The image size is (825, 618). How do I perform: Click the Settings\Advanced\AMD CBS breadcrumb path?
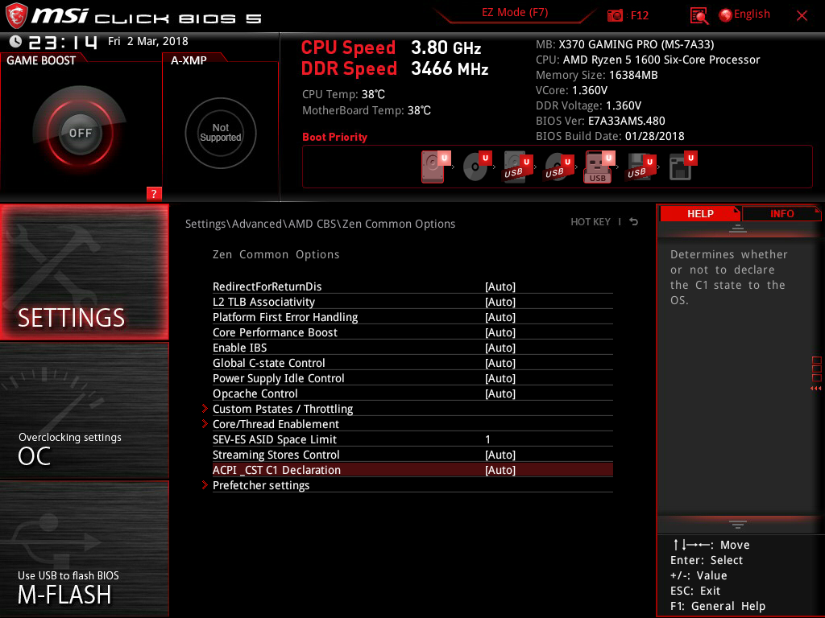(320, 224)
